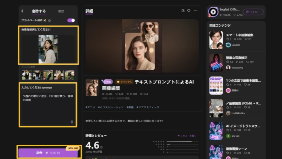Select the fourth sample image thumbnail

[59, 75]
